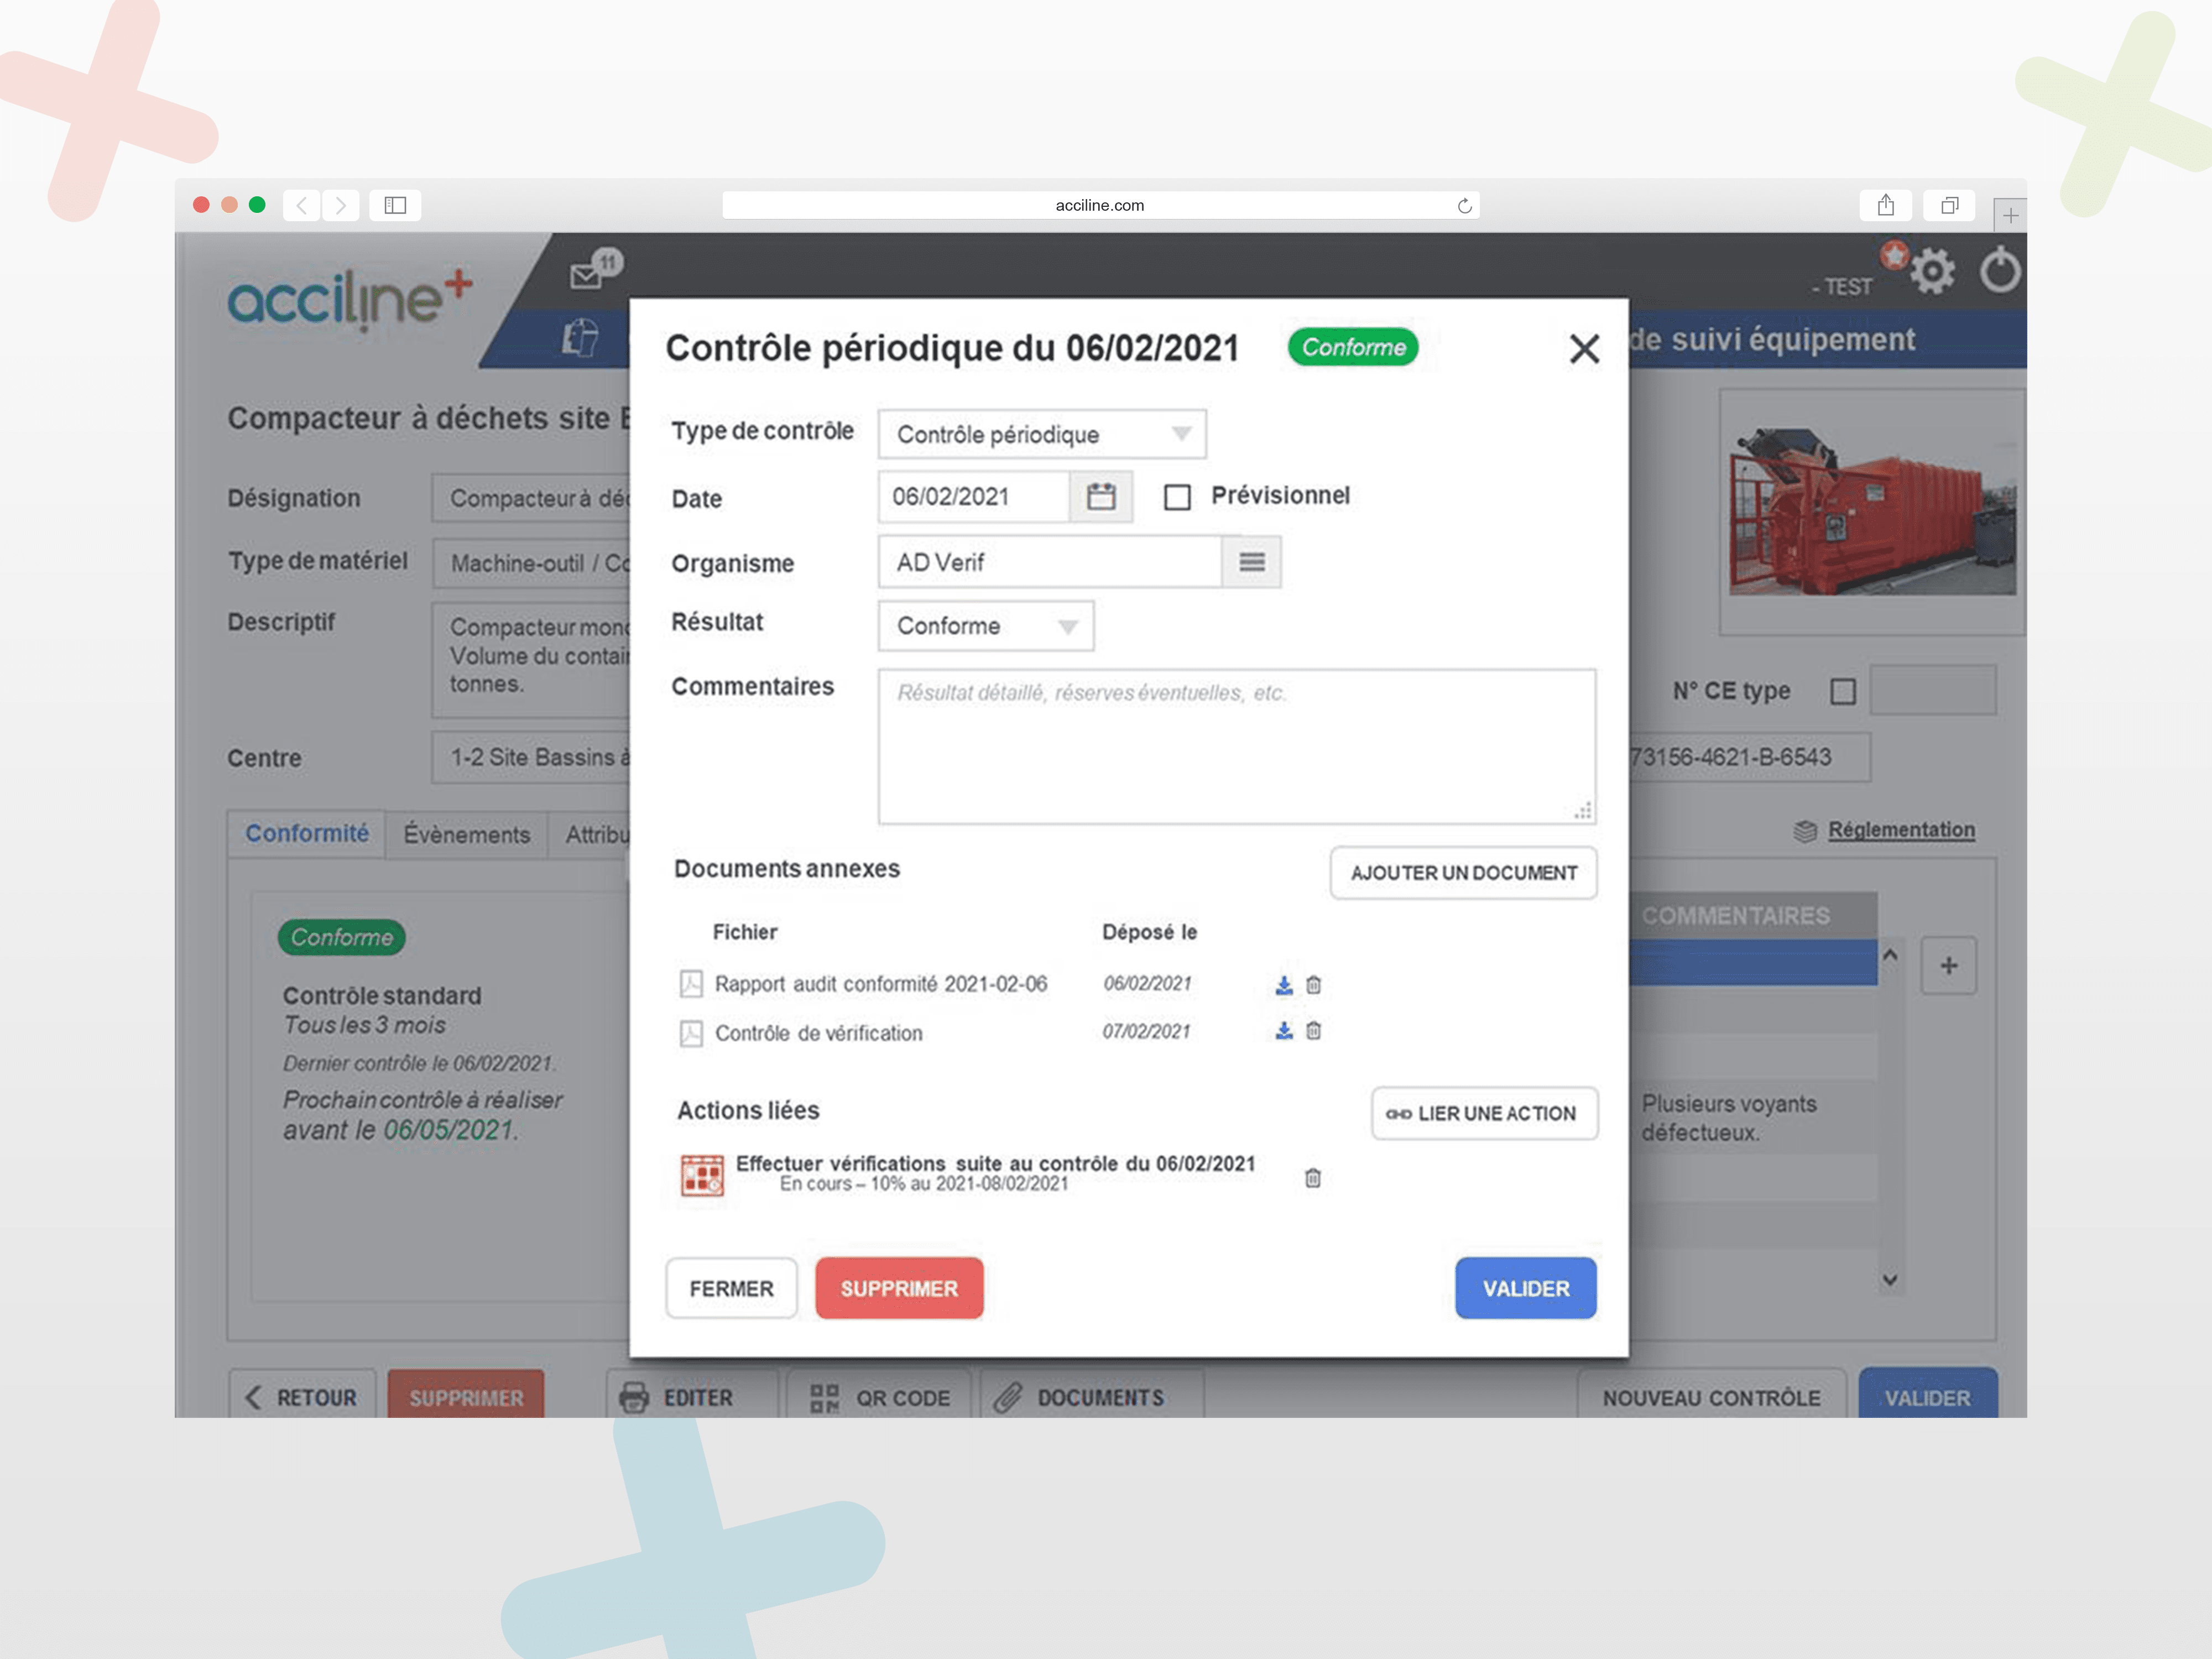This screenshot has height=1659, width=2212.
Task: Open the mail notifications icon
Action: coord(586,276)
